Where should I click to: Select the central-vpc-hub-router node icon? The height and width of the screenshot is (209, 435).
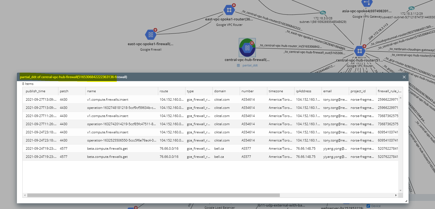point(359,51)
